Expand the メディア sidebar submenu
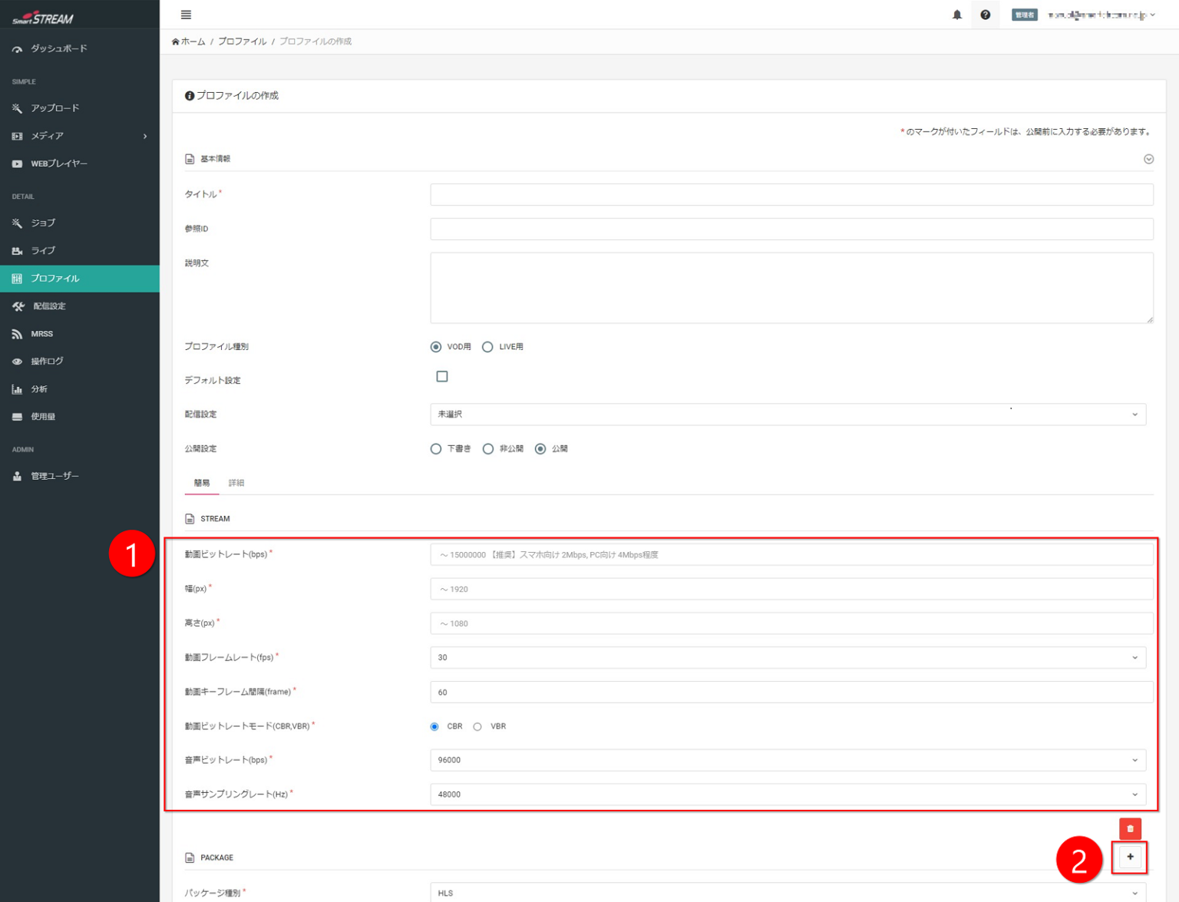1179x902 pixels. point(144,136)
